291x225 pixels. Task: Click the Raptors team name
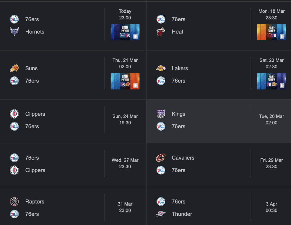(35, 202)
